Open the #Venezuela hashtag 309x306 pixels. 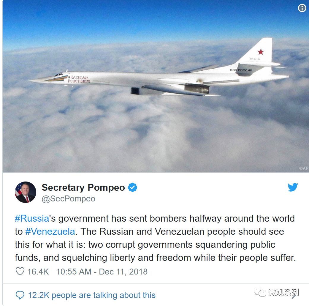click(x=50, y=232)
